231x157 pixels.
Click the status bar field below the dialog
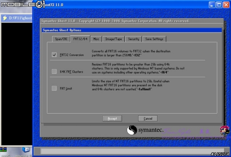tap(132, 151)
